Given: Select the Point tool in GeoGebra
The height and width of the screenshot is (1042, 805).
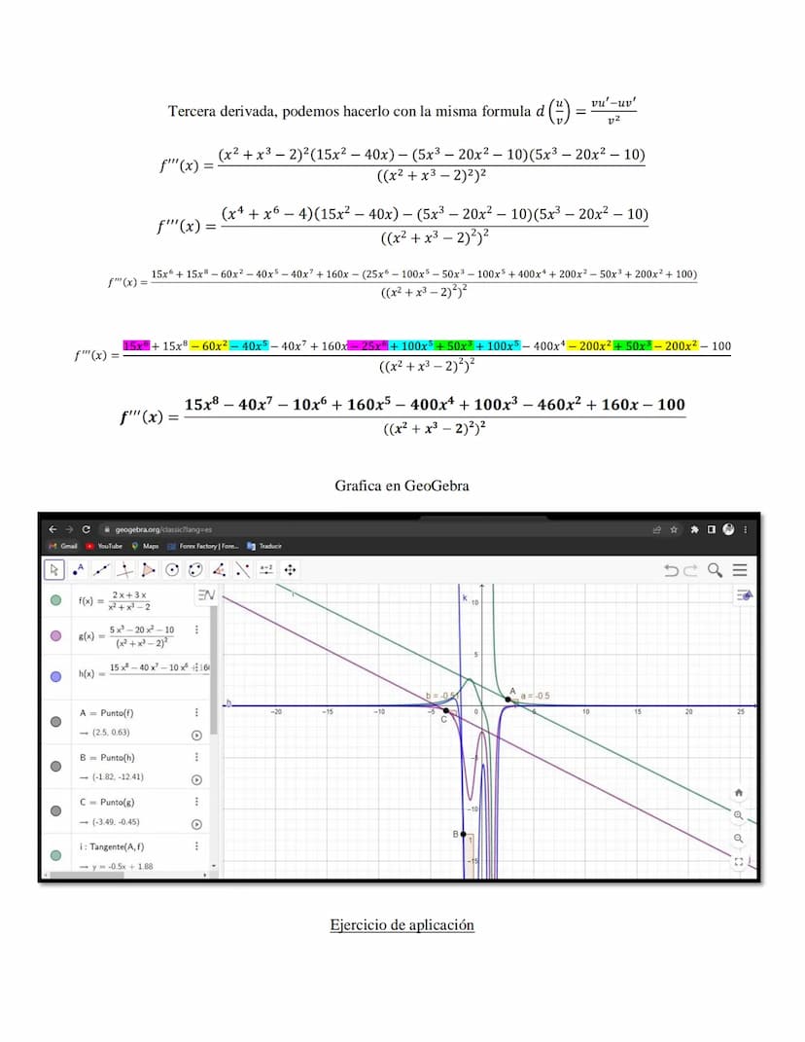Looking at the screenshot, I should tap(79, 570).
